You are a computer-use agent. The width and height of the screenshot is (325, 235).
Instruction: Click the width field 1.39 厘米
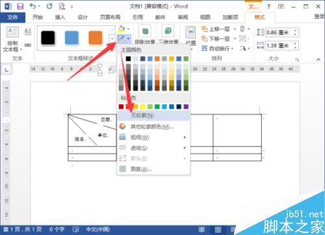279,46
